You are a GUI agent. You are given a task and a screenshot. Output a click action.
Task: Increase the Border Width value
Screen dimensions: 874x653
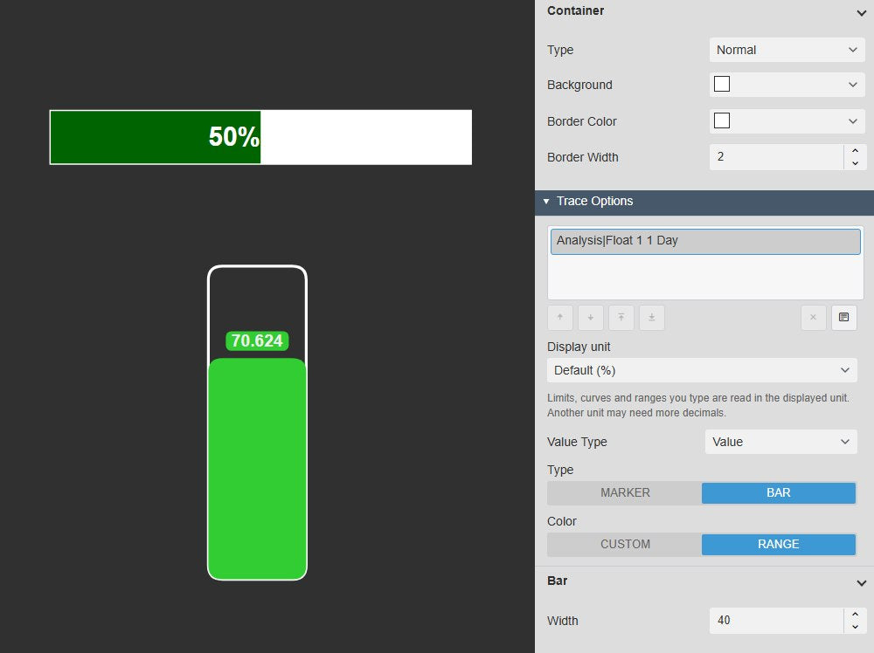point(855,150)
